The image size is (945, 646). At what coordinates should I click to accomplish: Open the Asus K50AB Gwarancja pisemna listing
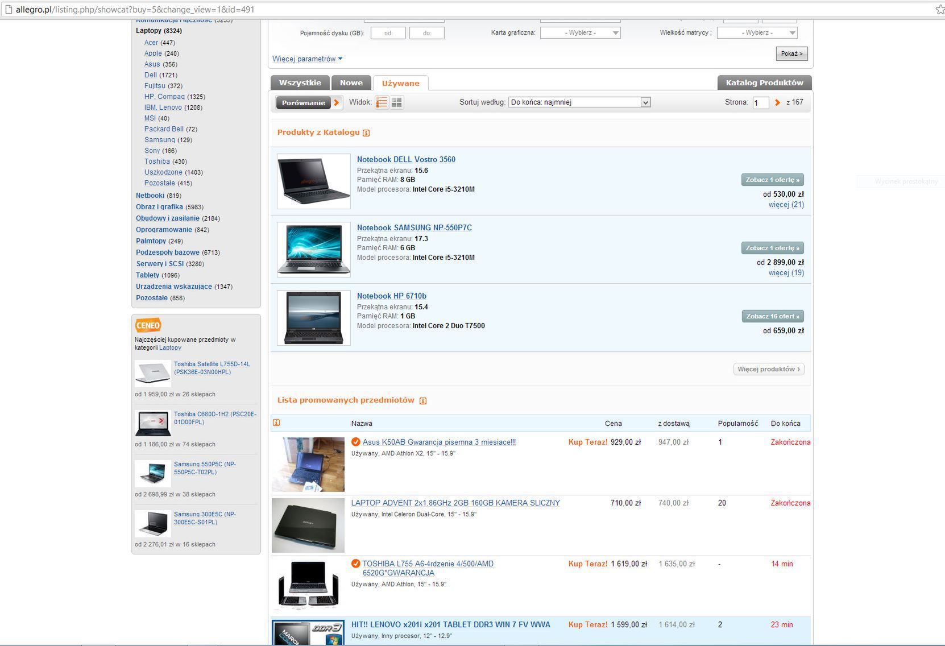pos(439,442)
